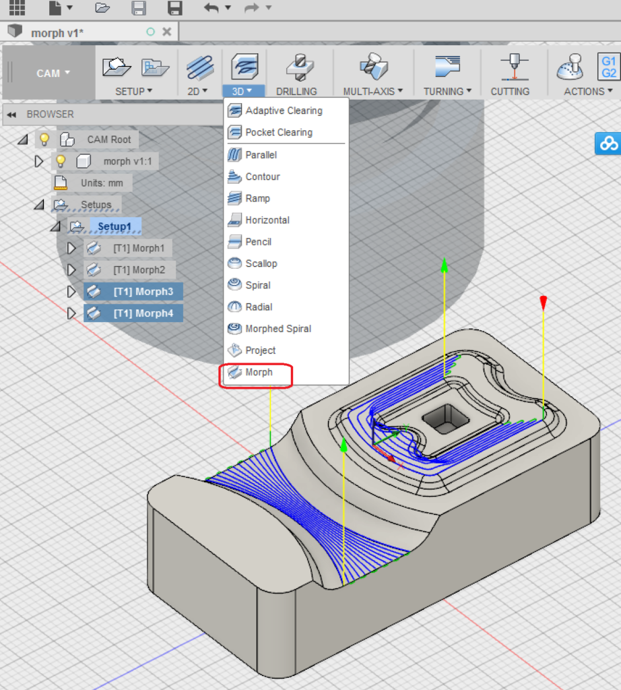Viewport: 621px width, 690px height.
Task: Choose Adaptive Clearing in the 3D menu
Action: [284, 111]
